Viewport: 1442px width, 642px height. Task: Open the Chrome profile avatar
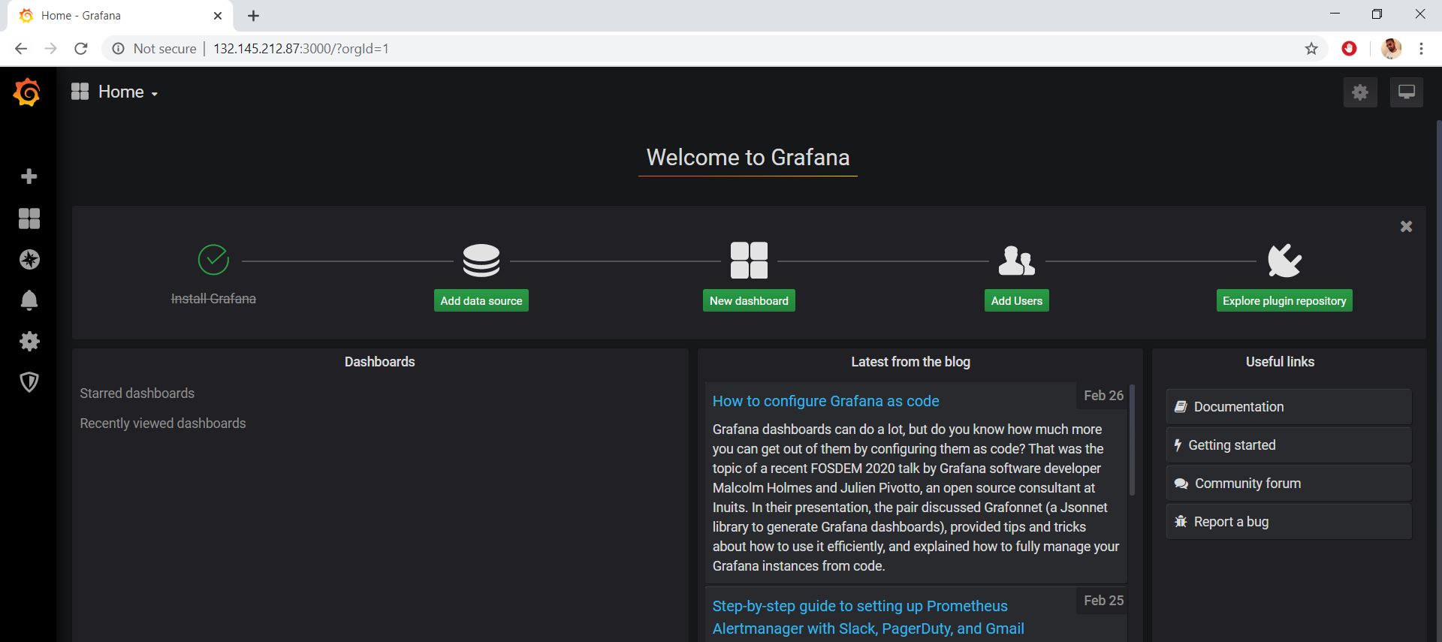(1392, 49)
